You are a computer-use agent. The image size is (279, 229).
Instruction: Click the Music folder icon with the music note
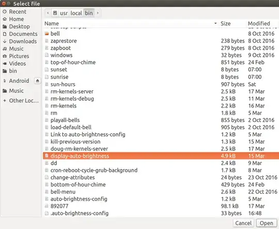click(5, 49)
